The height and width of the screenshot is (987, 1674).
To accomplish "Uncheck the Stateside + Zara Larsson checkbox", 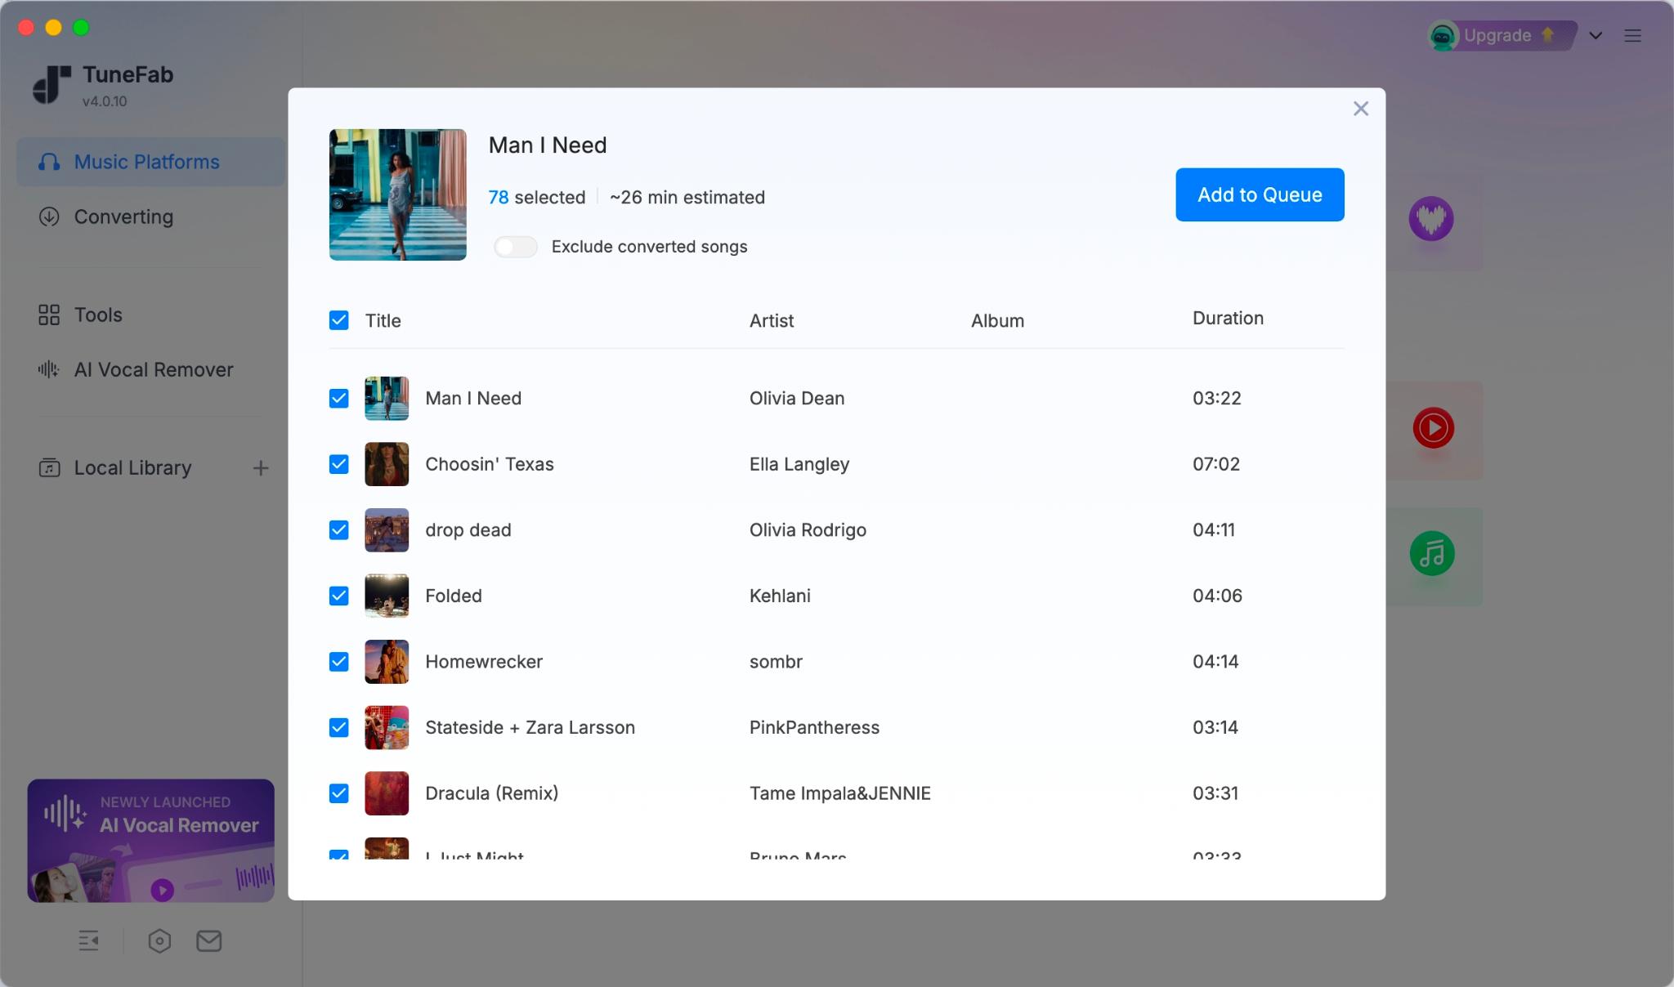I will pyautogui.click(x=338, y=727).
